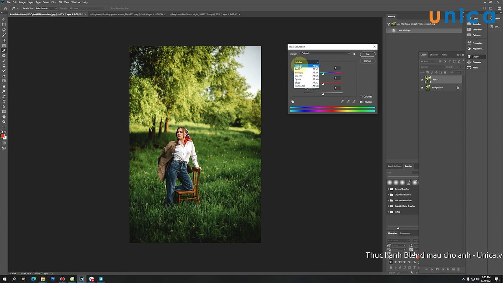Select the Magic Wand tool
Image resolution: width=503 pixels, height=283 pixels.
(x=4, y=35)
